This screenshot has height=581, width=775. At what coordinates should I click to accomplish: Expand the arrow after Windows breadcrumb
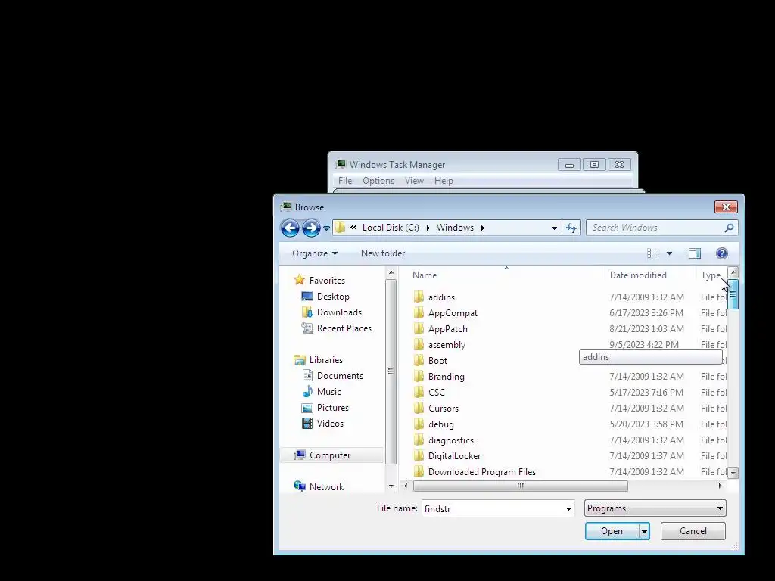coord(482,228)
